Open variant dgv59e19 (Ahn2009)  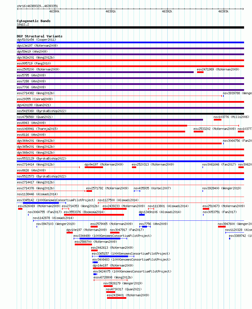(x=32, y=51)
